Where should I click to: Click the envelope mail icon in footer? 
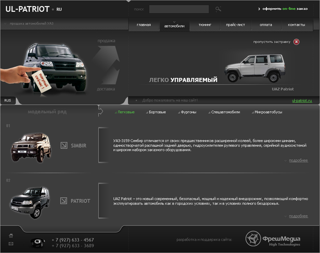[x=11, y=243]
